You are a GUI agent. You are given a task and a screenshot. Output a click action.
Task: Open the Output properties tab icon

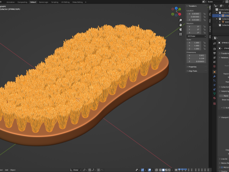coord(215,53)
